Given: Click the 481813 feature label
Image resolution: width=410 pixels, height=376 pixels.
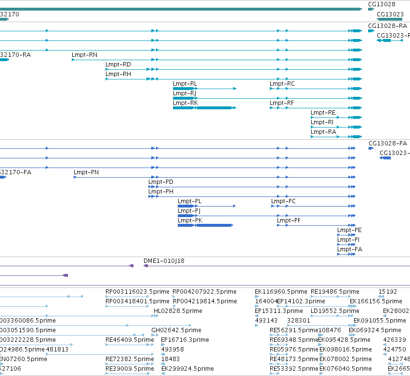Looking at the screenshot, I should coord(57,350).
